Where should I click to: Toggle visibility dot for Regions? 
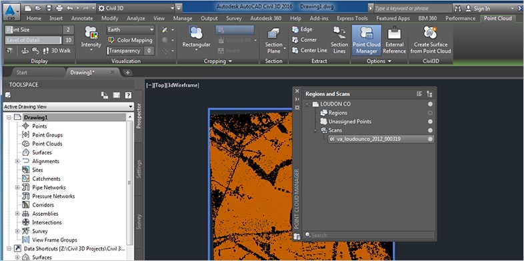click(430, 113)
